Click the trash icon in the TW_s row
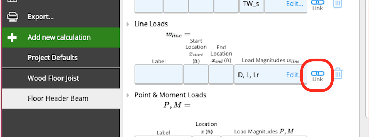Image resolution: width=369 pixels, height=137 pixels. coord(338,4)
